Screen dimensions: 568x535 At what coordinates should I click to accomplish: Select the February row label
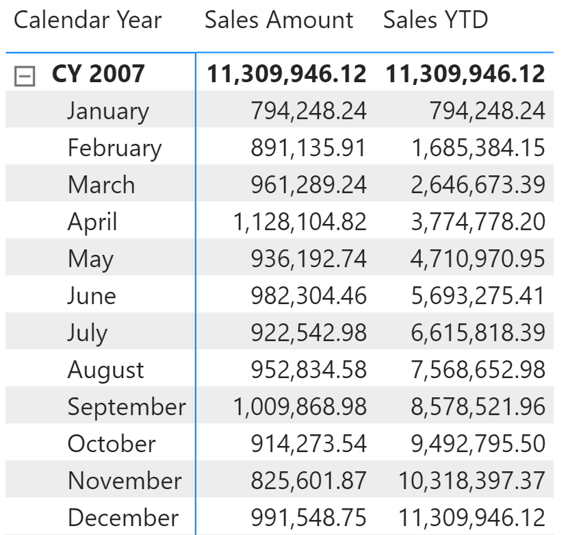[114, 148]
